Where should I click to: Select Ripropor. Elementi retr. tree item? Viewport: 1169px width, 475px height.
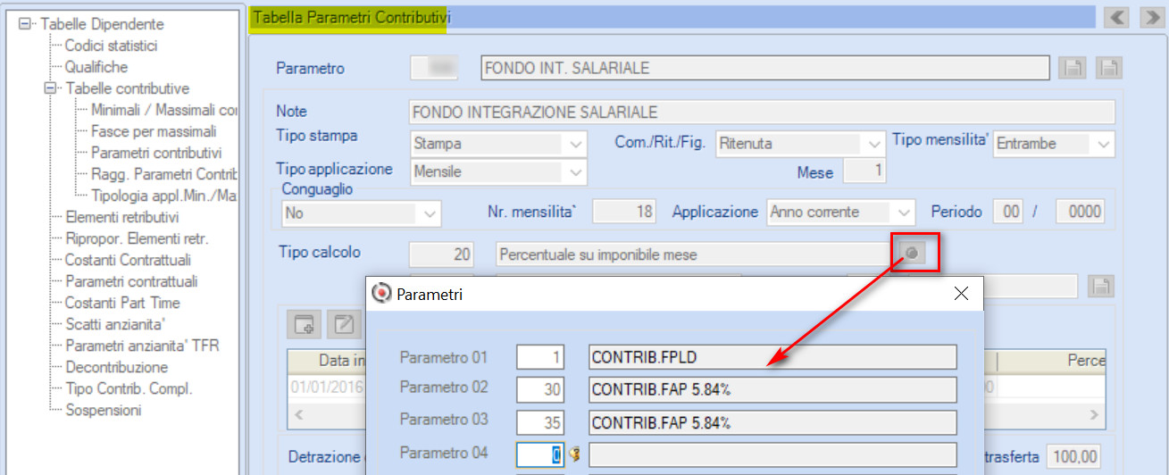(137, 238)
